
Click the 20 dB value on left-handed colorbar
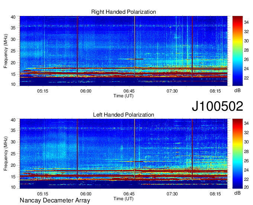[x=246, y=187]
